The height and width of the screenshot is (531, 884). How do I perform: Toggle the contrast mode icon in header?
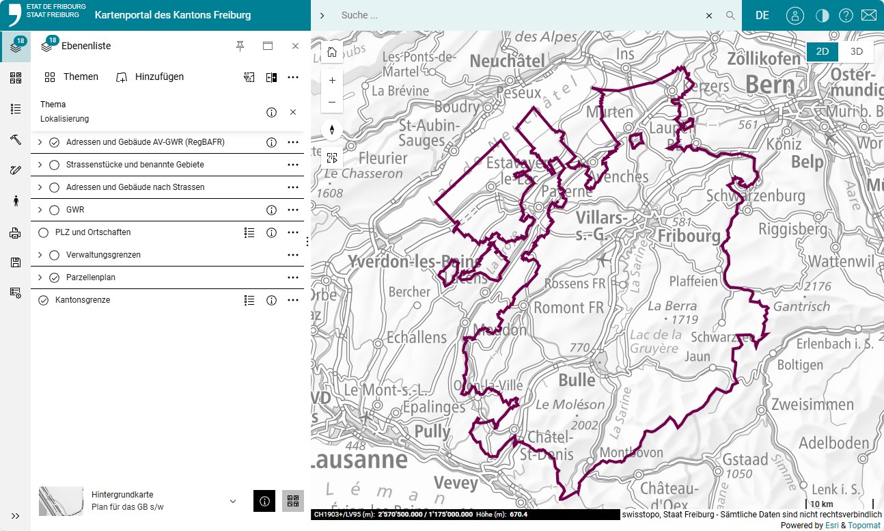click(822, 15)
